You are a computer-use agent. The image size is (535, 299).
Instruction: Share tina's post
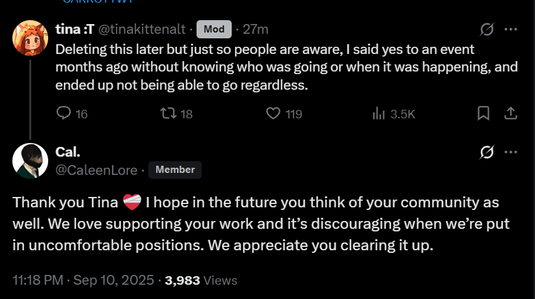pos(511,114)
